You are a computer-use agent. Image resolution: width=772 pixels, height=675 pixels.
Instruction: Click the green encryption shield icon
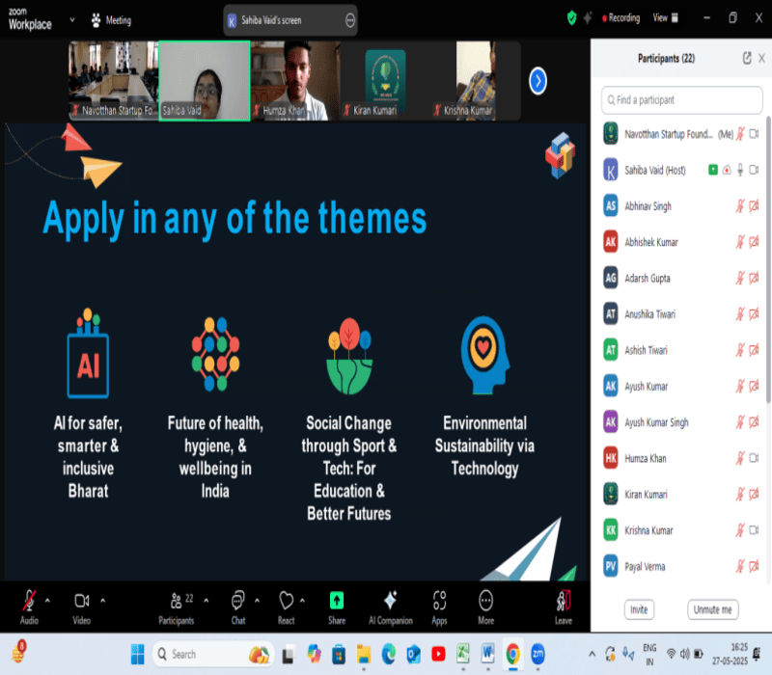click(572, 18)
